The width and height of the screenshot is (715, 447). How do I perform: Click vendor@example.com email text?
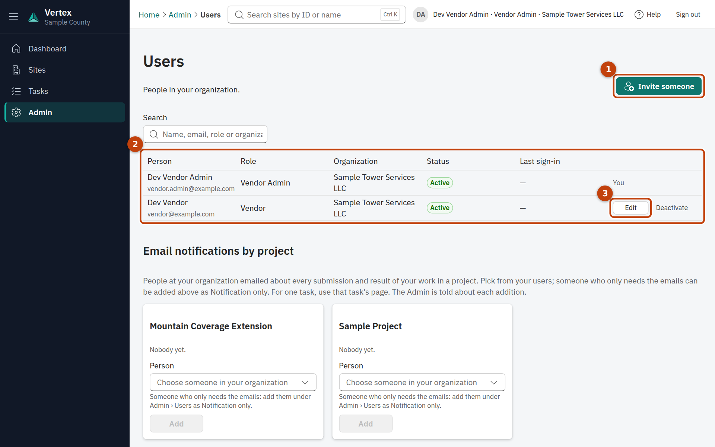[x=181, y=214]
